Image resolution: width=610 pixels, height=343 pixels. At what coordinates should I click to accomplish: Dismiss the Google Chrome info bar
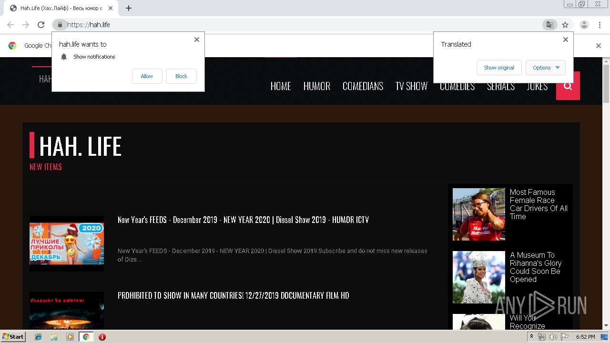[599, 46]
